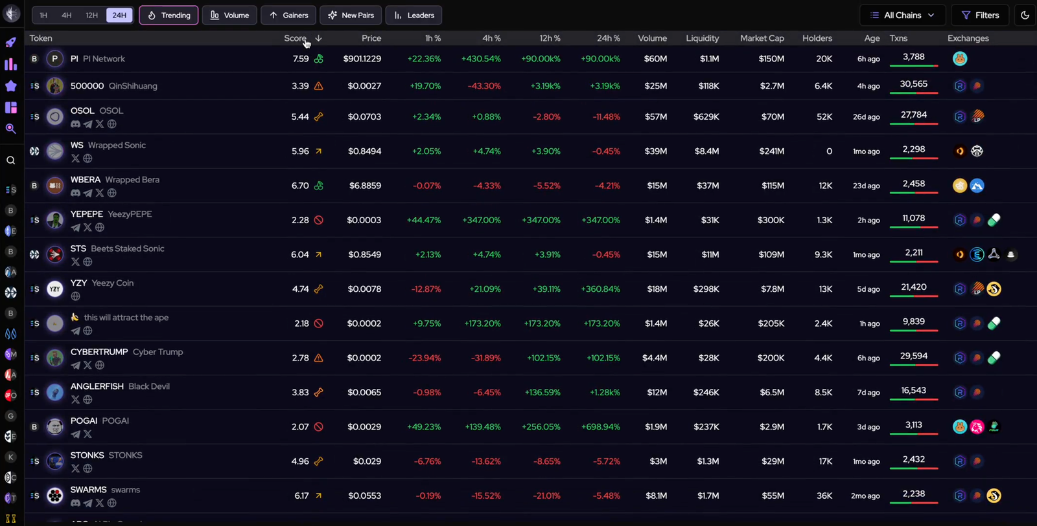Open the website globe icon for Yeezy Coin
This screenshot has width=1037, height=526.
pyautogui.click(x=76, y=296)
